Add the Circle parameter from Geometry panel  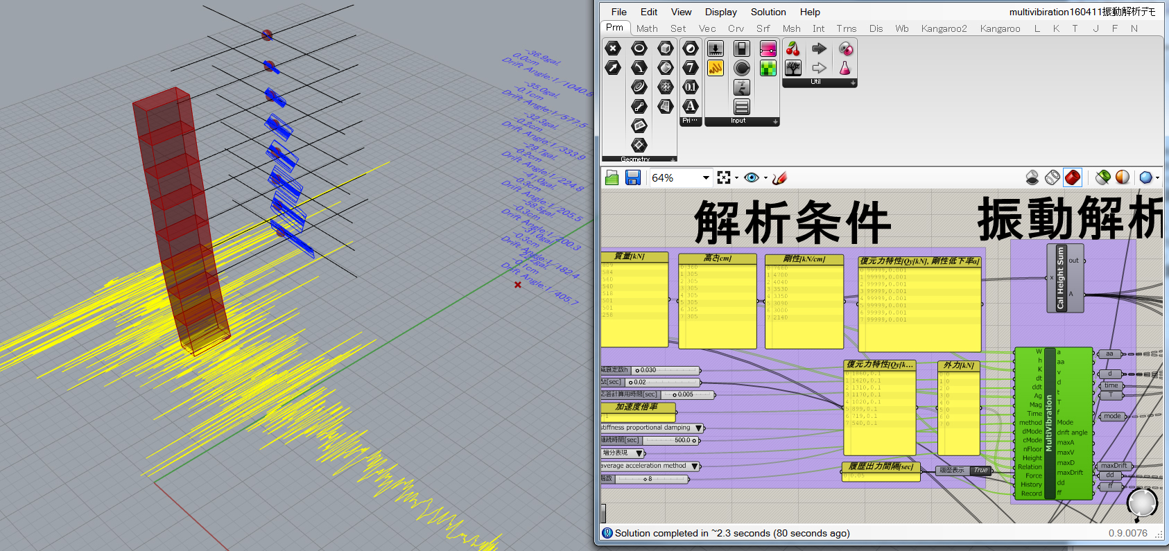tap(639, 49)
